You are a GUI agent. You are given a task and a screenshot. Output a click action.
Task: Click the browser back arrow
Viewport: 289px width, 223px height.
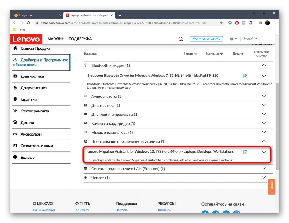15,23
